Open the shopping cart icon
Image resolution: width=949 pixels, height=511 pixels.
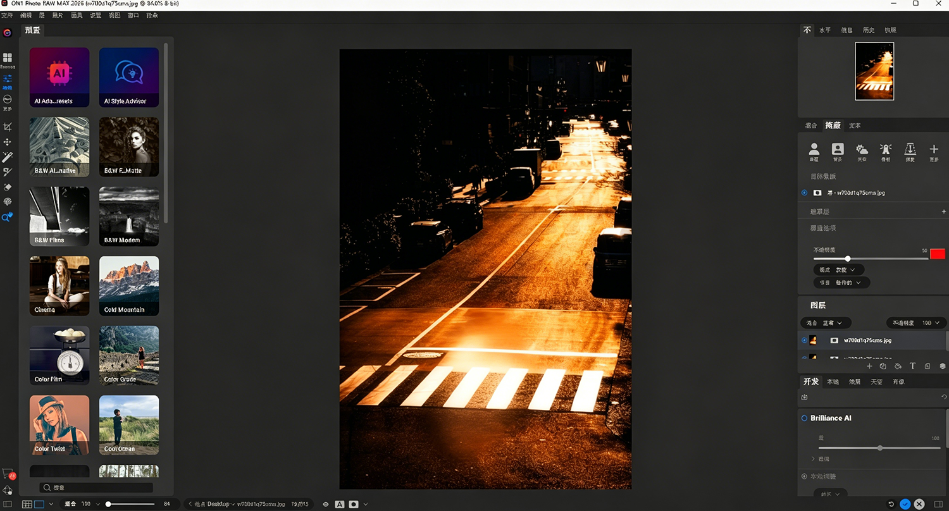coord(8,473)
